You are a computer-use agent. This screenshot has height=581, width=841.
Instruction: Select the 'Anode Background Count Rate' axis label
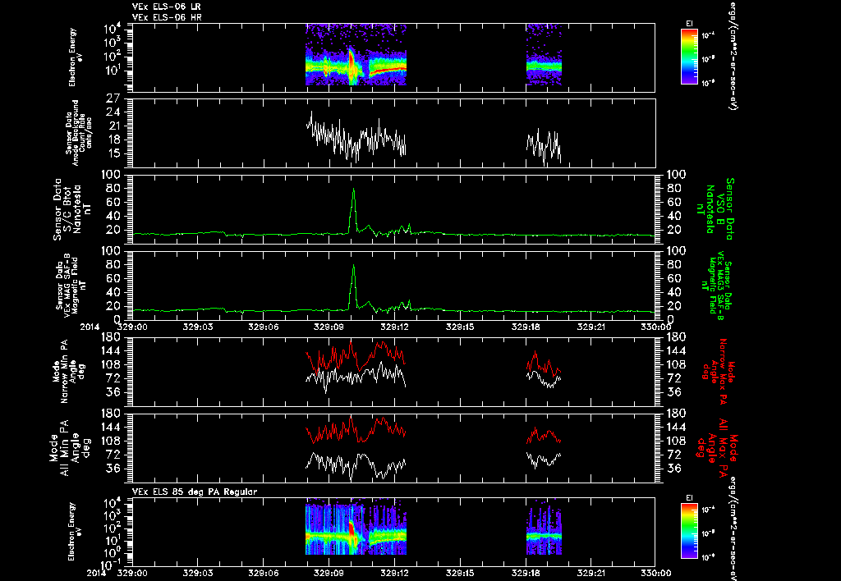[x=78, y=132]
